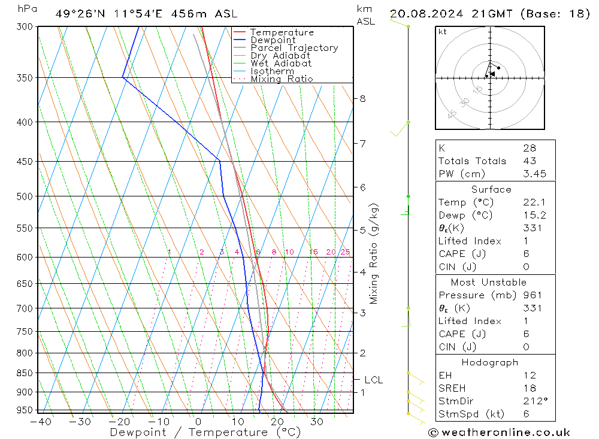Click the LCL level marker label

[373, 380]
